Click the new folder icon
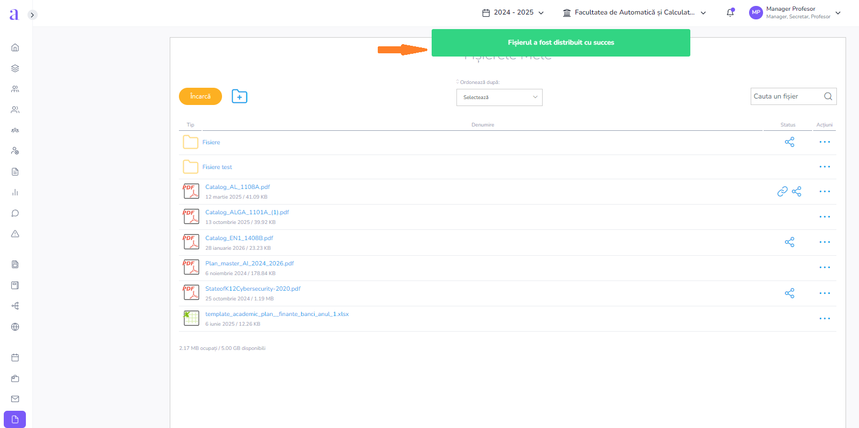The width and height of the screenshot is (859, 428). pos(239,96)
